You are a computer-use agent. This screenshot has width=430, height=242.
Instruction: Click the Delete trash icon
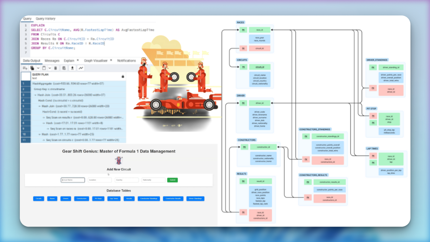pos(56,68)
